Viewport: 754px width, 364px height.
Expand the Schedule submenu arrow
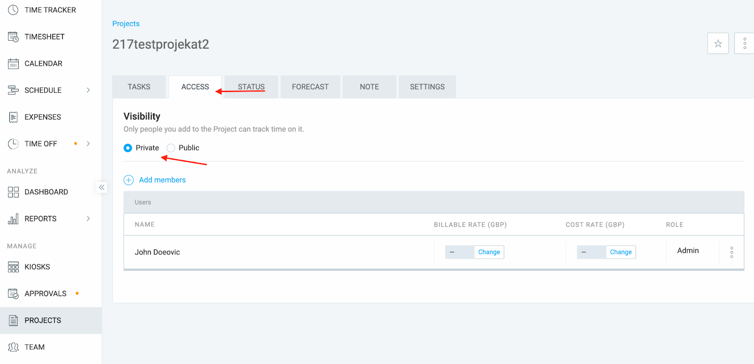click(x=88, y=90)
